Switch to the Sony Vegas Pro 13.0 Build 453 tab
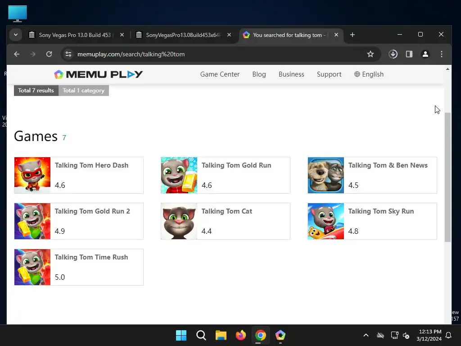461x346 pixels. click(75, 35)
